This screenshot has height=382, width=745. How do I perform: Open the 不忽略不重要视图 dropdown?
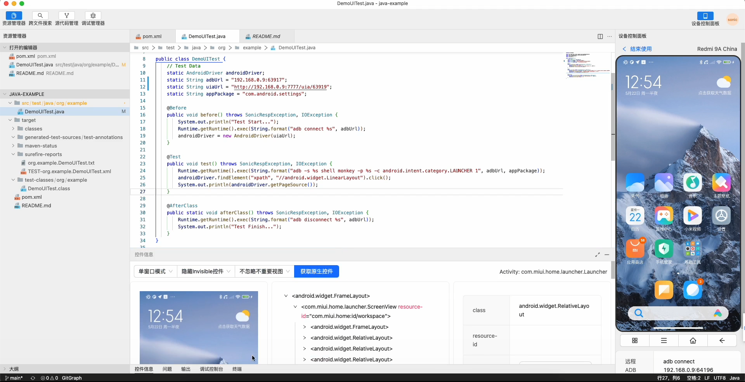coord(265,271)
